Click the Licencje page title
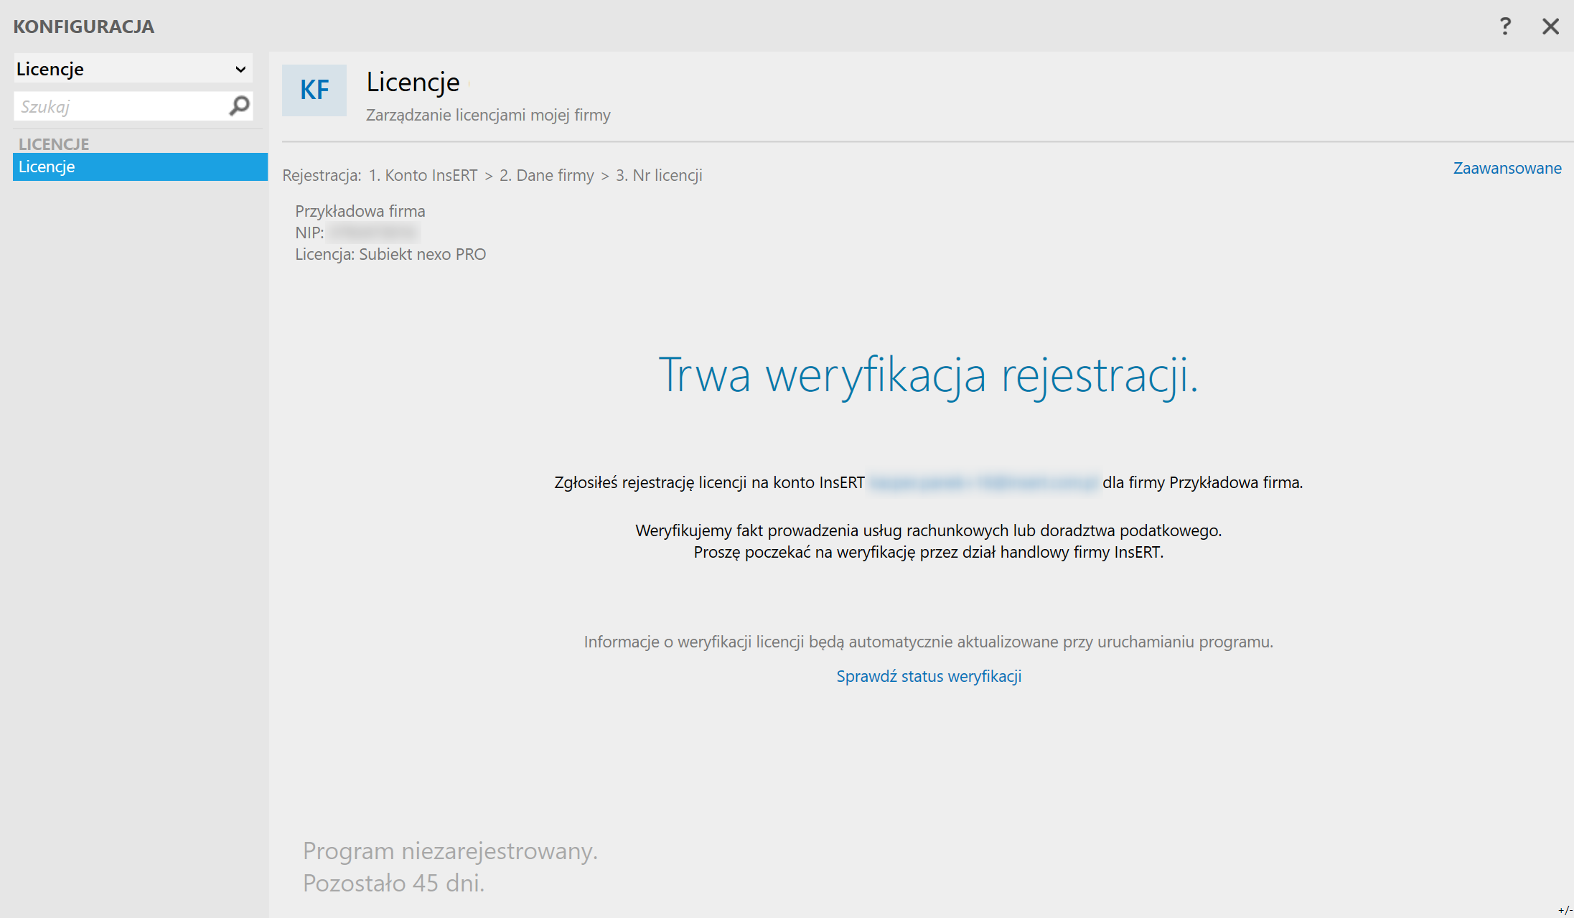Screen dimensions: 1574x918 click(x=413, y=82)
